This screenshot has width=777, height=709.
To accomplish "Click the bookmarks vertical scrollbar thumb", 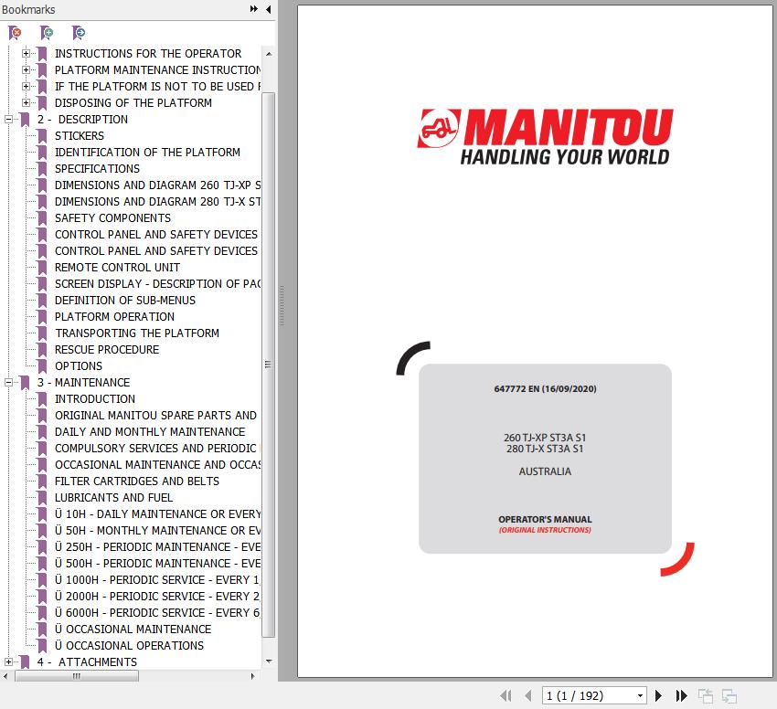I will point(268,365).
